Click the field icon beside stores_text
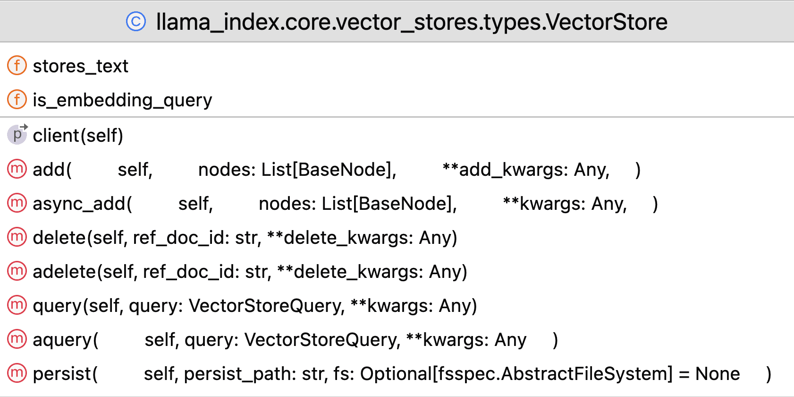The width and height of the screenshot is (794, 397). [17, 66]
